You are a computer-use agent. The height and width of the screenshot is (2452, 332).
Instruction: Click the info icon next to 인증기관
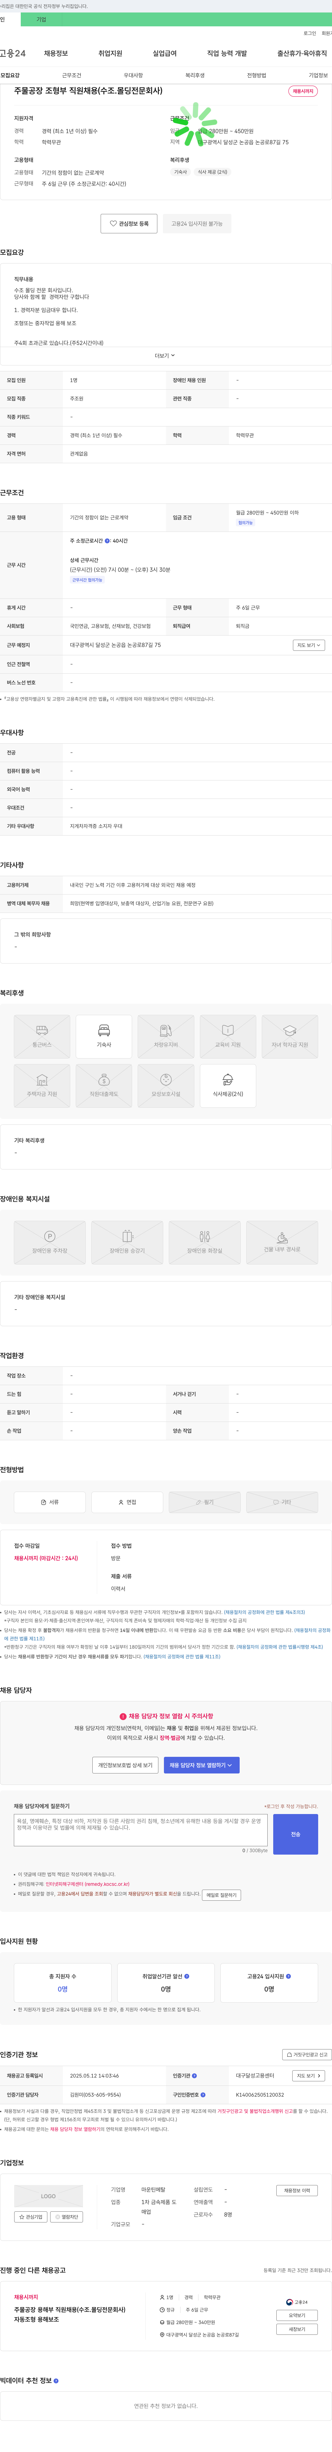coord(194,2076)
